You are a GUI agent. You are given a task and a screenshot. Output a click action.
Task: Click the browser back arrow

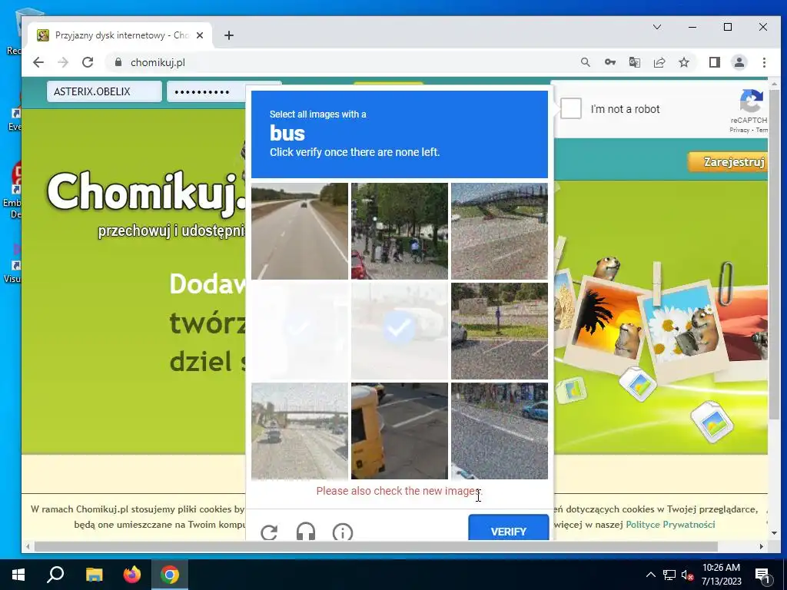point(38,62)
